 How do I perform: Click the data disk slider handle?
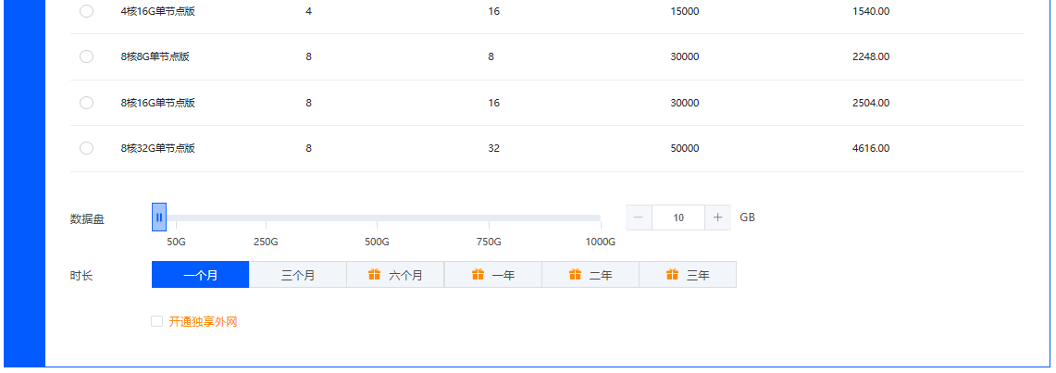[159, 218]
